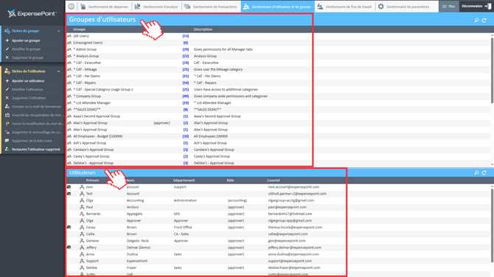Image resolution: width=494 pixels, height=277 pixels.
Task: Click the remove from blacklist icon
Action: (7, 141)
